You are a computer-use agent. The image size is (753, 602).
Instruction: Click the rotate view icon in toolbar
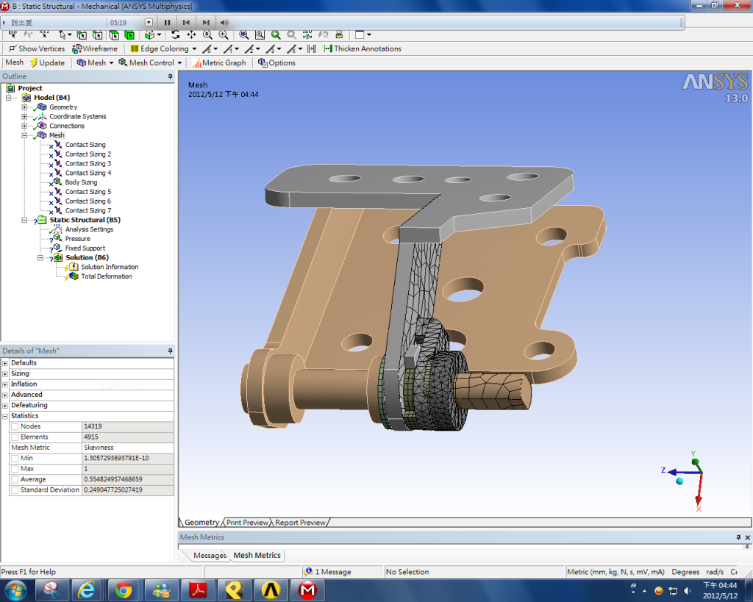click(176, 35)
